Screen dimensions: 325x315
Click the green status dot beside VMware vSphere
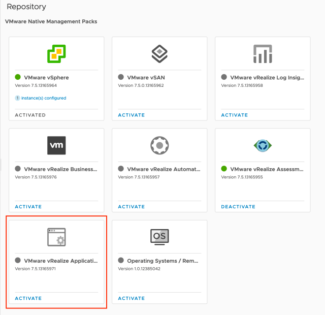(x=18, y=77)
